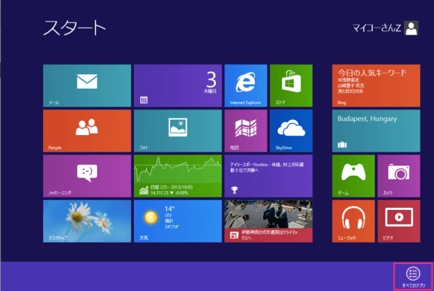434x291 pixels.
Task: Open the Sports trophy tile
Action: [x=268, y=175]
